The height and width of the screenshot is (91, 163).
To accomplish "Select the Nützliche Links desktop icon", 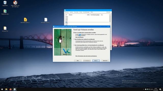I will click(5, 12).
